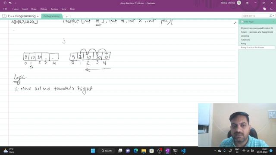This screenshot has width=276, height=155.
Task: Click the search magnifier icon
Action: point(271,16)
